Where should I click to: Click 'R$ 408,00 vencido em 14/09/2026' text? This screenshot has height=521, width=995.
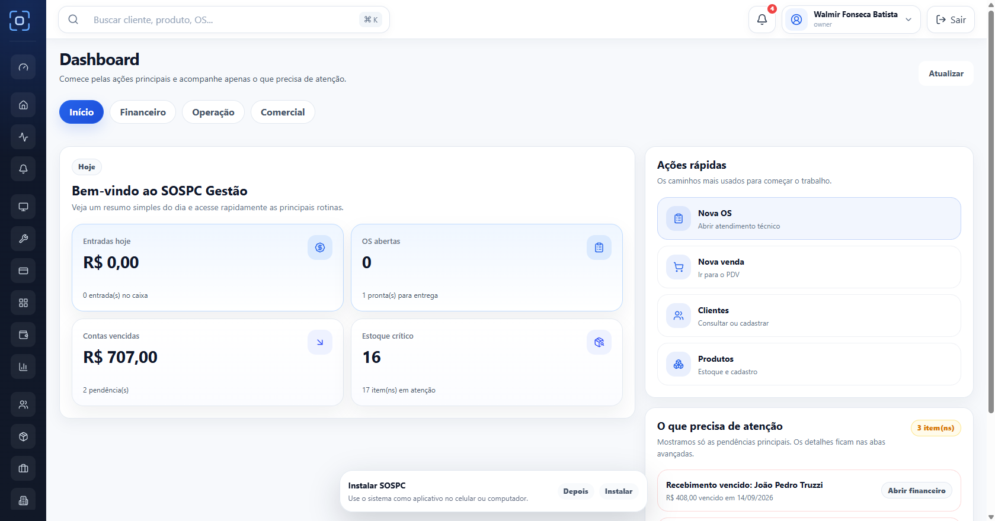[x=719, y=498]
